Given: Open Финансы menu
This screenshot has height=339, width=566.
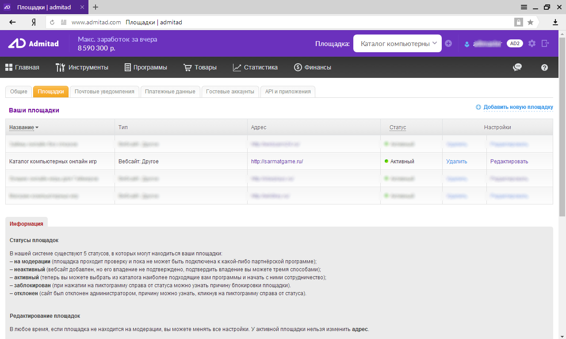Looking at the screenshot, I should tap(313, 67).
